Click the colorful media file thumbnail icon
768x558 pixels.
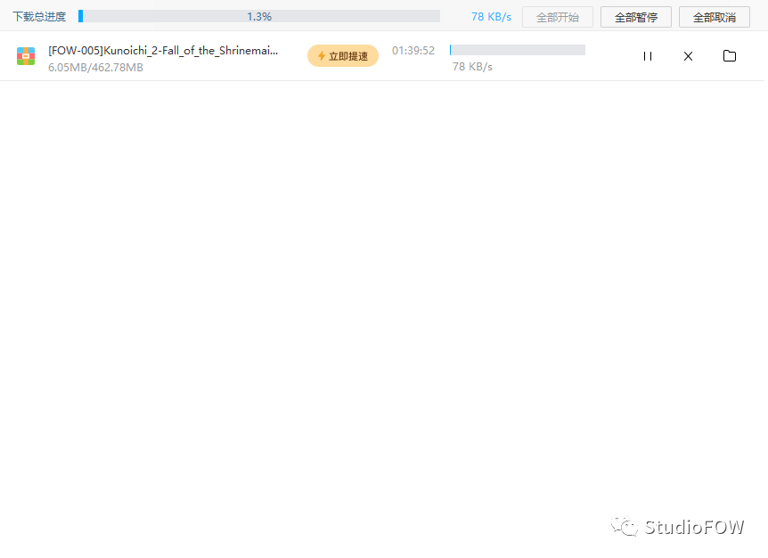[25, 55]
